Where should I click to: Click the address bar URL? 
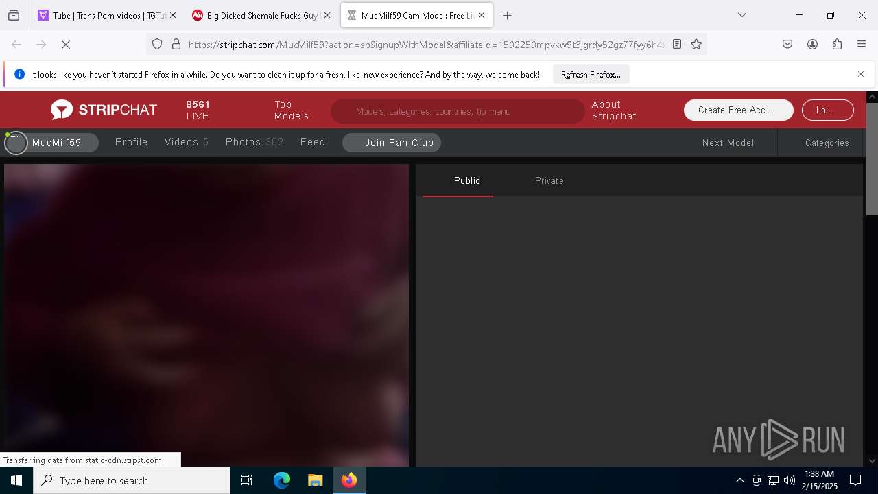pos(425,45)
